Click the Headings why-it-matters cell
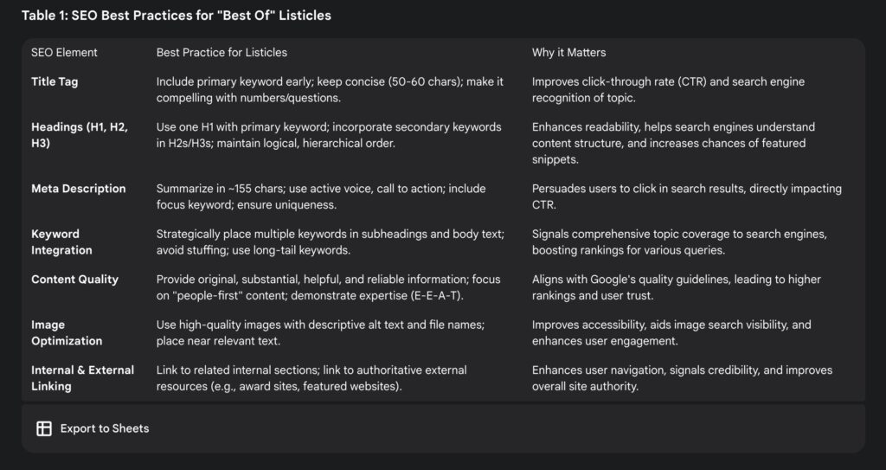Viewport: 886px width, 470px height. (673, 143)
